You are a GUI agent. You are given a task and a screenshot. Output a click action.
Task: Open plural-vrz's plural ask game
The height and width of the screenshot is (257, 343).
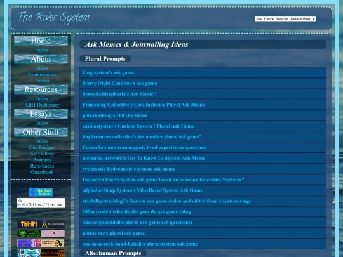click(203, 234)
